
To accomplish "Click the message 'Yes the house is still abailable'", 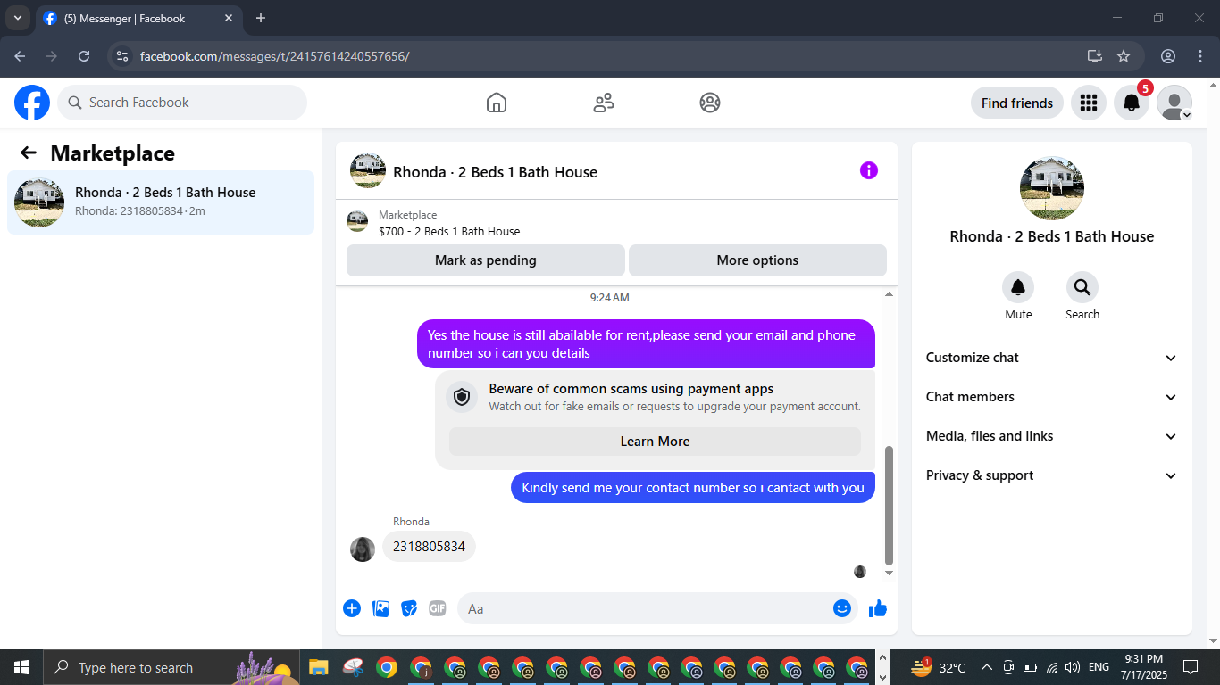I will [646, 343].
